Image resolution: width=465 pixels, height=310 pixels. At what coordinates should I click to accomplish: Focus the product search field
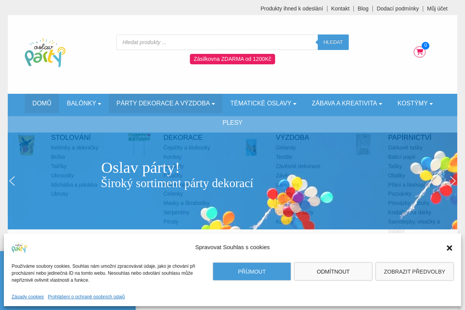point(217,42)
